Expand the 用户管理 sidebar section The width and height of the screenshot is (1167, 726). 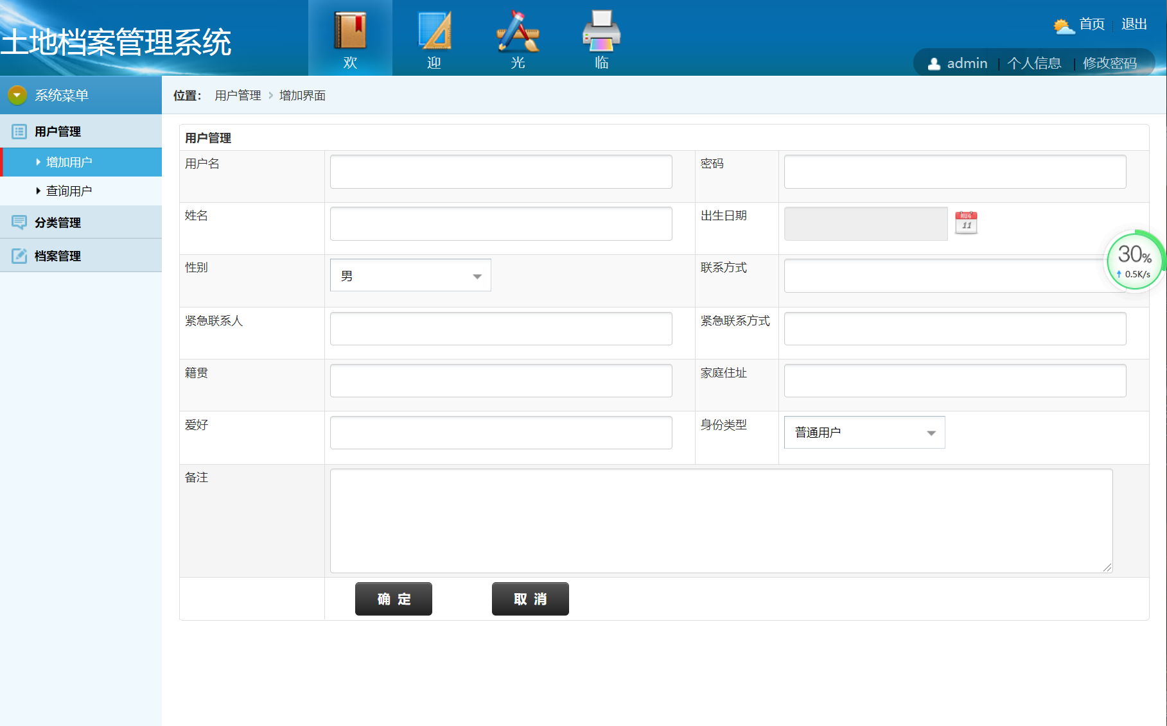point(58,132)
